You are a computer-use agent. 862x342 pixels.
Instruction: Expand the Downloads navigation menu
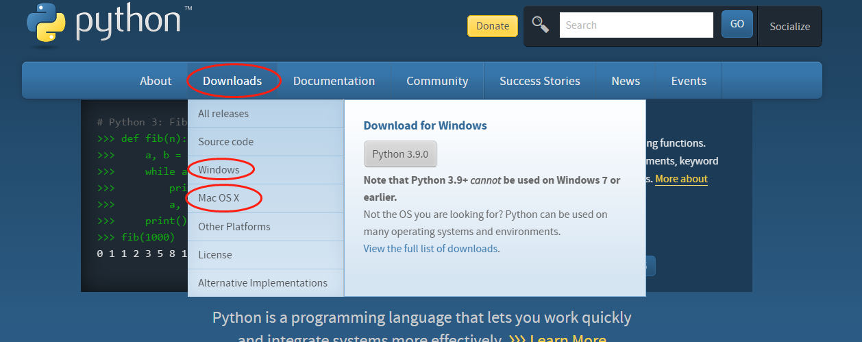click(232, 81)
